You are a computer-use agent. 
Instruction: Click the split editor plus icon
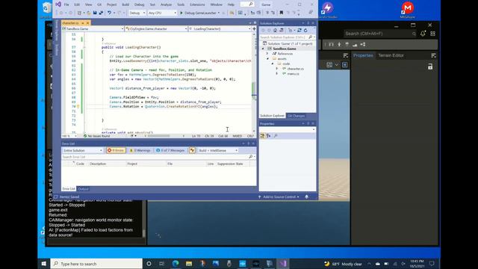pos(254,28)
